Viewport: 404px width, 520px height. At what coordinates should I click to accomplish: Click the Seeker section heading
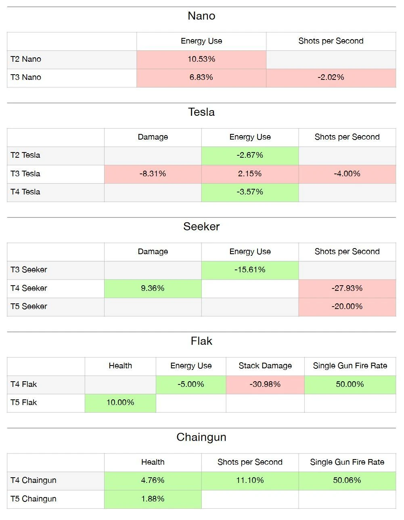[201, 226]
